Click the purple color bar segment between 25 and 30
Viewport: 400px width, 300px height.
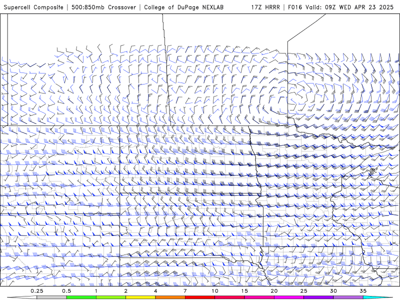pyautogui.click(x=318, y=297)
